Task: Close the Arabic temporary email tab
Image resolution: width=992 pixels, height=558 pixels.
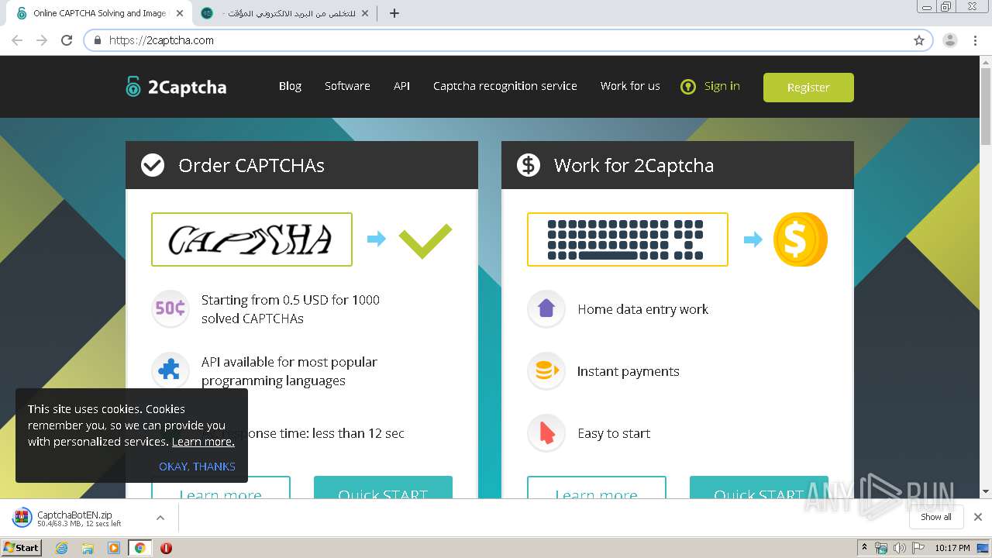Action: click(x=364, y=13)
